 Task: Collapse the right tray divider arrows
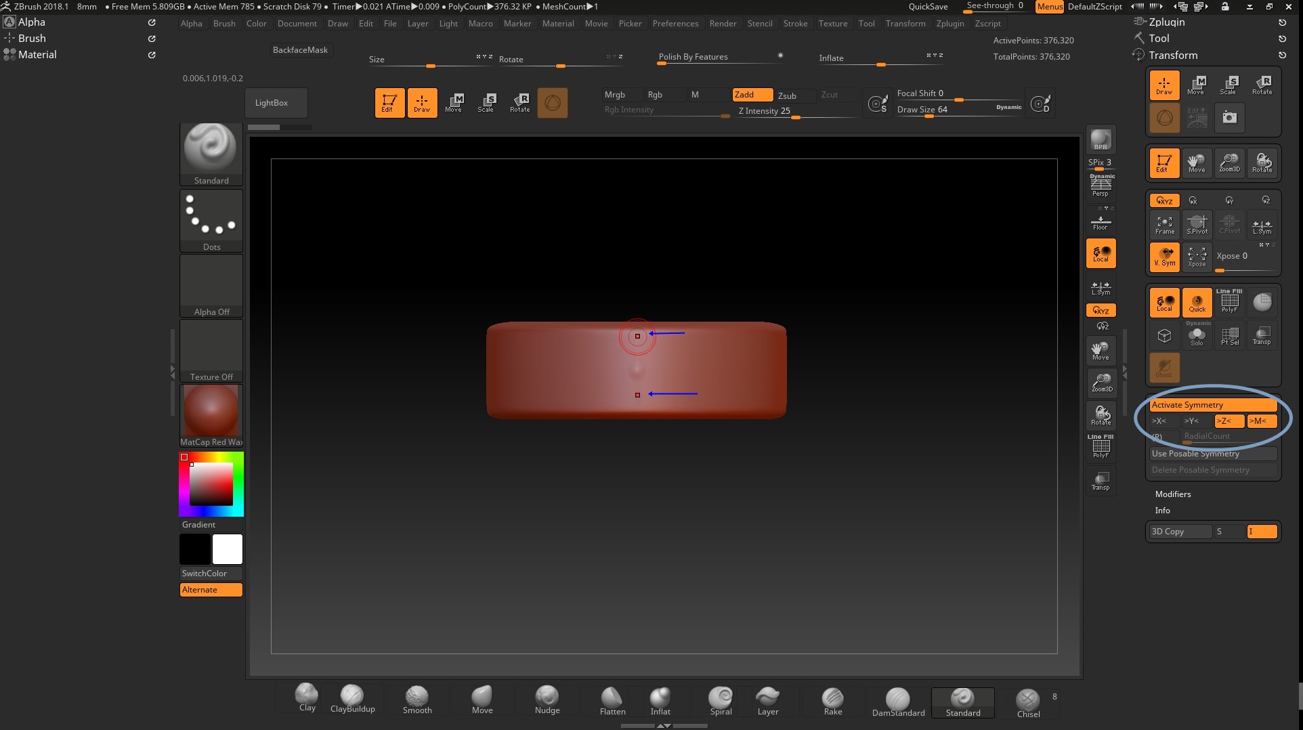tap(1125, 372)
